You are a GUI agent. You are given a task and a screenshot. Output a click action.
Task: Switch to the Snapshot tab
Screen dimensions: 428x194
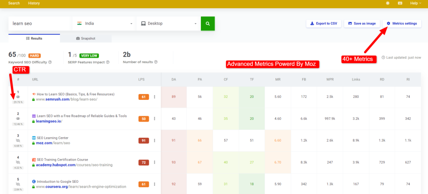(86, 38)
